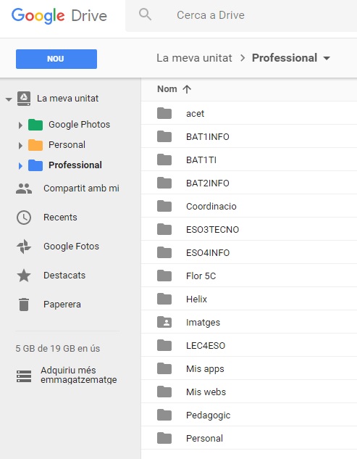The image size is (357, 459).
Task: Select the BAT2INFO folder name
Action: (208, 183)
